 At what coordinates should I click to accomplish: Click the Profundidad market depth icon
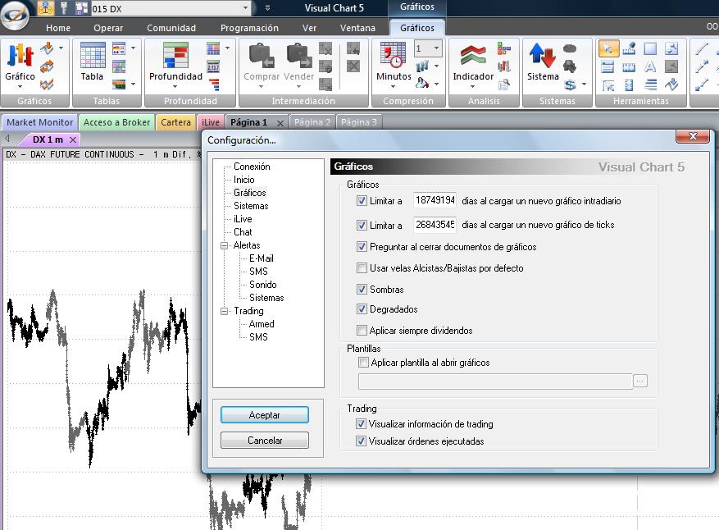tap(175, 57)
